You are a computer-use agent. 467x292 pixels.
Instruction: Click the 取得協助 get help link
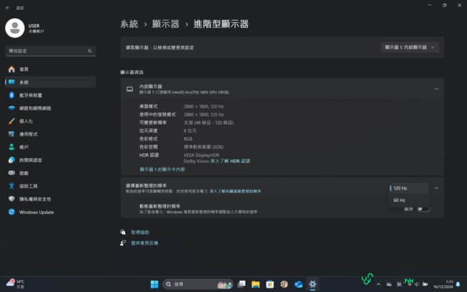click(139, 231)
